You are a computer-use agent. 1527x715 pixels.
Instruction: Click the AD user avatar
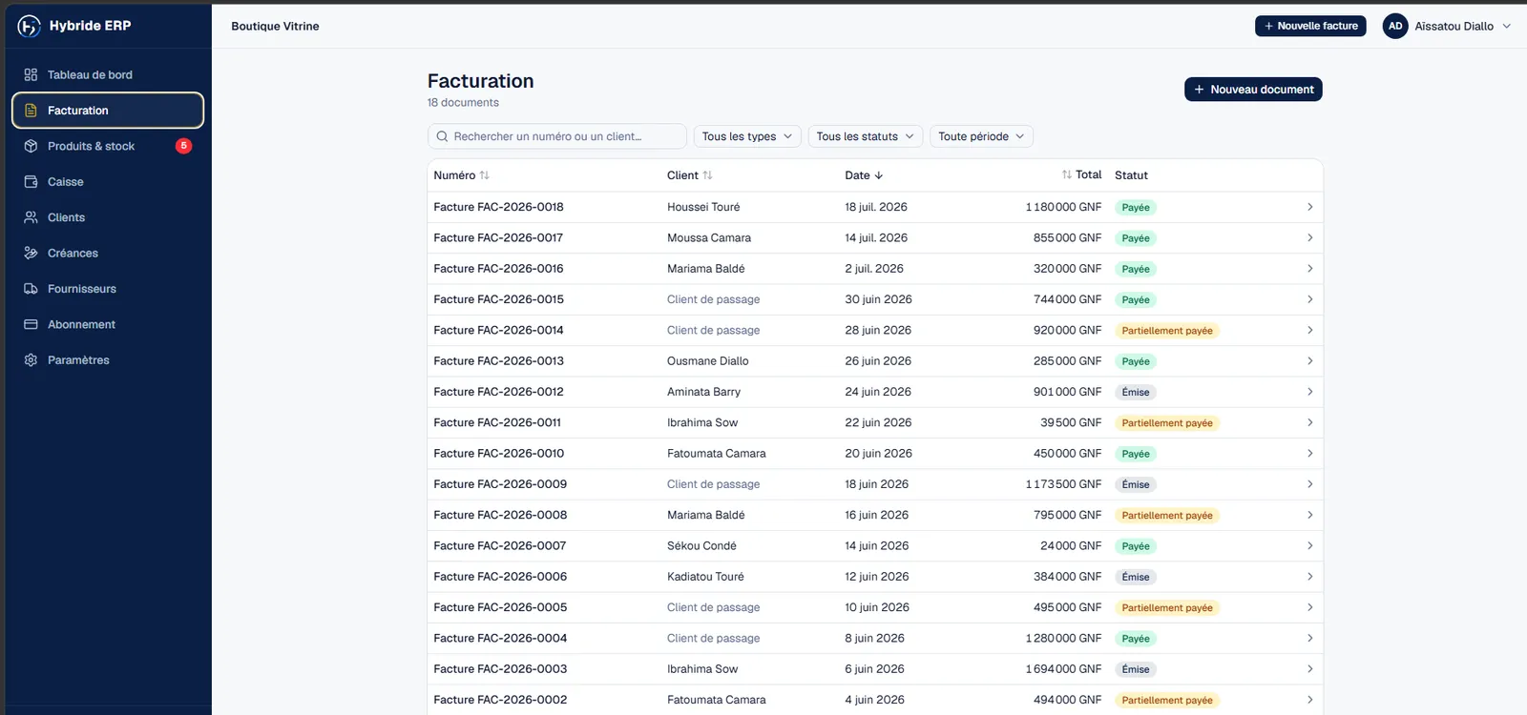tap(1395, 26)
